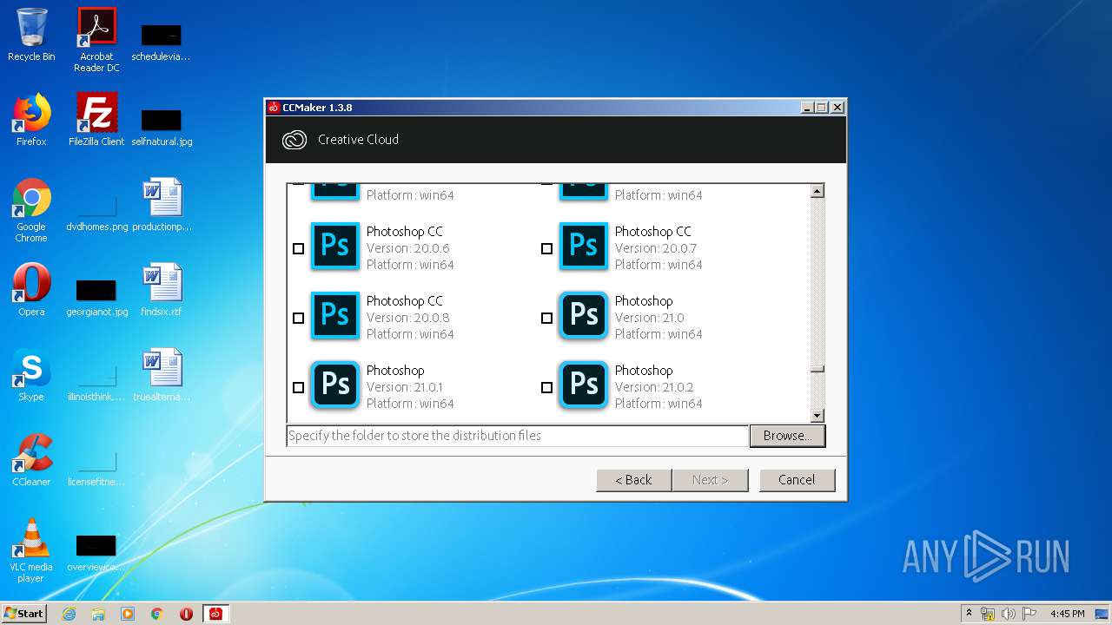Select the FileZilla Client desktop shortcut
Image resolution: width=1112 pixels, height=625 pixels.
pyautogui.click(x=96, y=120)
